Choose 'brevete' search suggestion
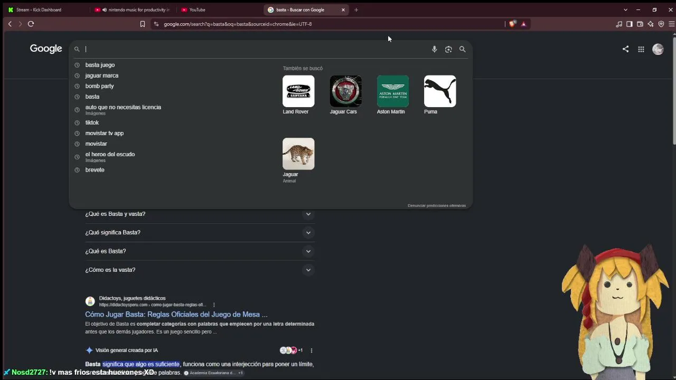The width and height of the screenshot is (676, 380). [x=95, y=170]
